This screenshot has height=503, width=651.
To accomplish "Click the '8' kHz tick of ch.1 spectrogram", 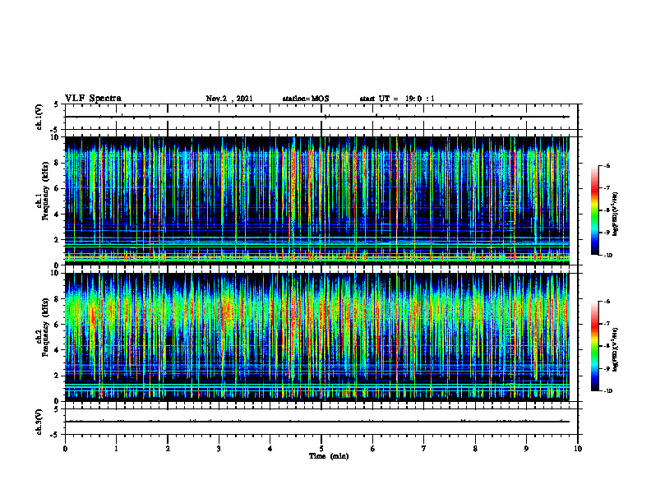I will (58, 163).
